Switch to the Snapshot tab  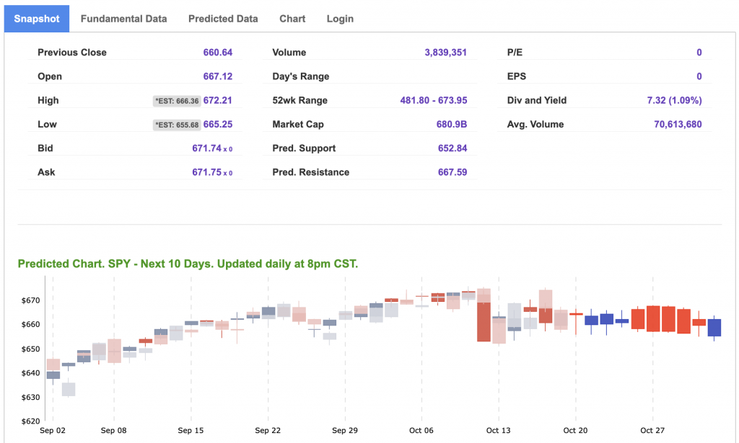tap(37, 19)
